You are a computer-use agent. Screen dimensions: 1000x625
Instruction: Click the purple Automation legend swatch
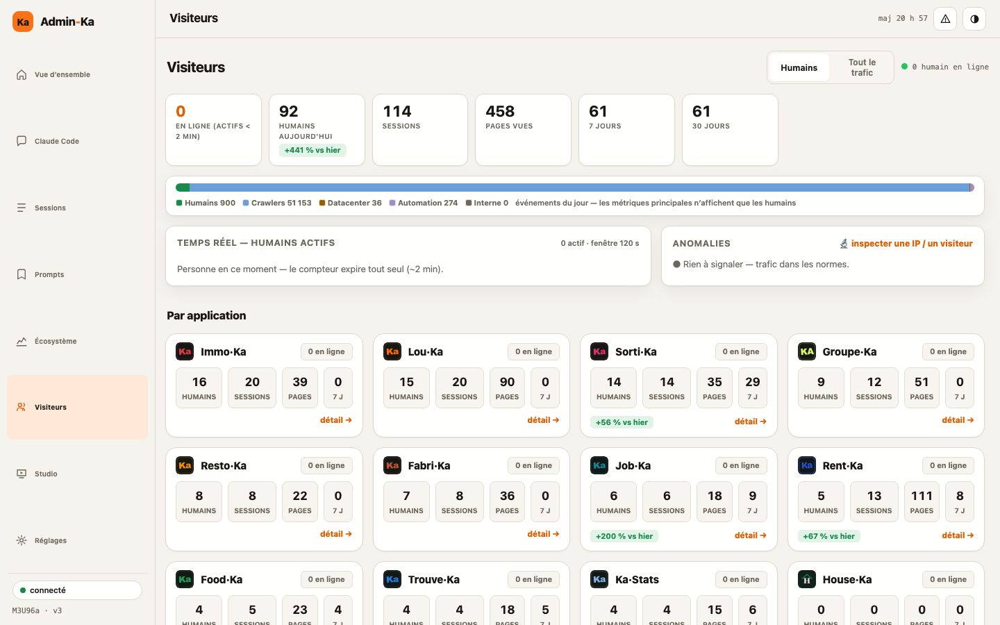tap(392, 203)
